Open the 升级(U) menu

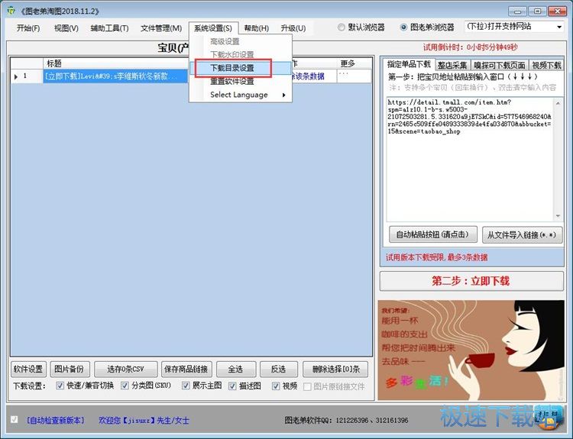pyautogui.click(x=293, y=28)
